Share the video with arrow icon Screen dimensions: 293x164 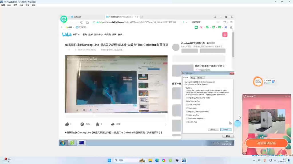pos(112,124)
